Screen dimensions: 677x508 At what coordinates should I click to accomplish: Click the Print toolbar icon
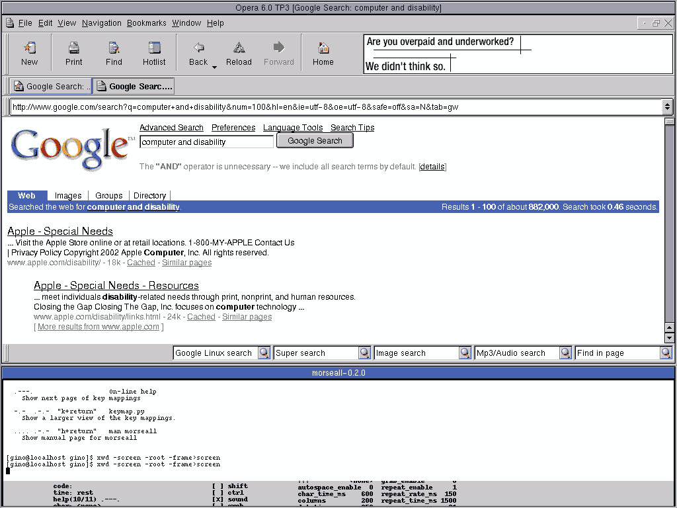[x=74, y=48]
